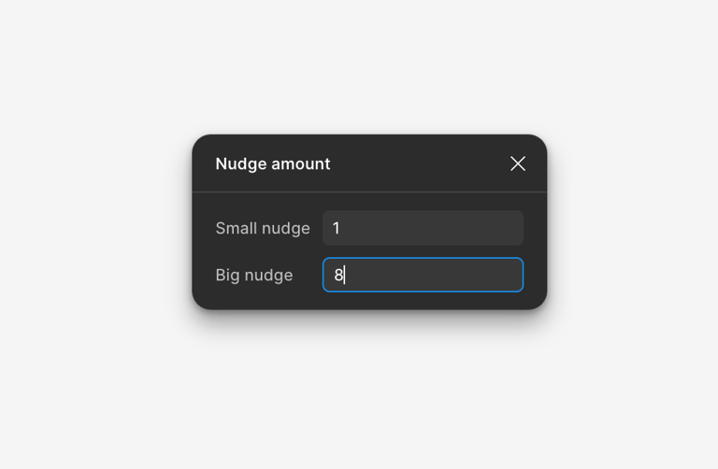Dismiss the dialog using the cross icon

(x=518, y=163)
